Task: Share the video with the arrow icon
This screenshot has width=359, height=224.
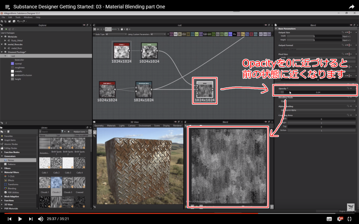Action: [x=352, y=7]
